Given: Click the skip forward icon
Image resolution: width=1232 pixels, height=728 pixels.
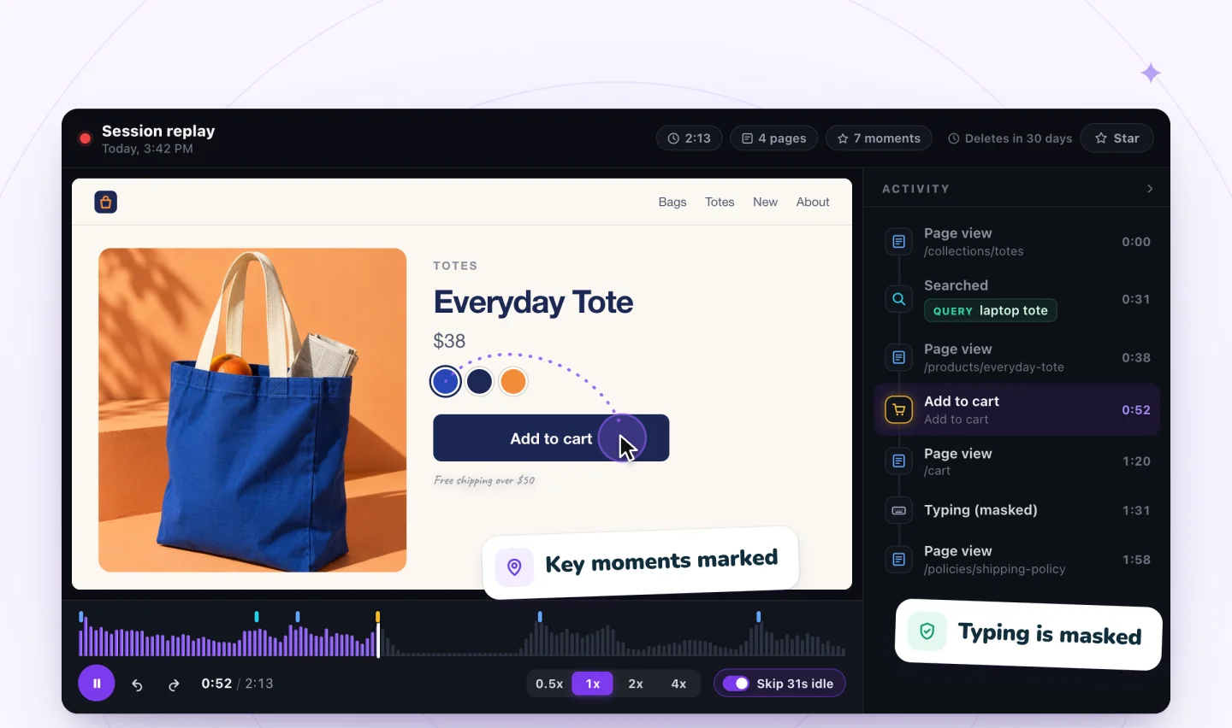Looking at the screenshot, I should [x=174, y=684].
